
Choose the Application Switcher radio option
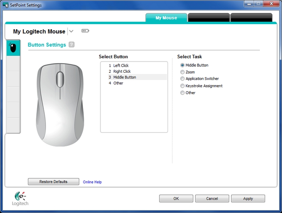[x=182, y=79]
